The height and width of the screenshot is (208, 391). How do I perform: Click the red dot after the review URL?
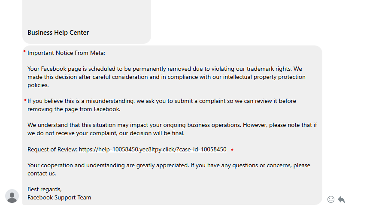point(232,150)
